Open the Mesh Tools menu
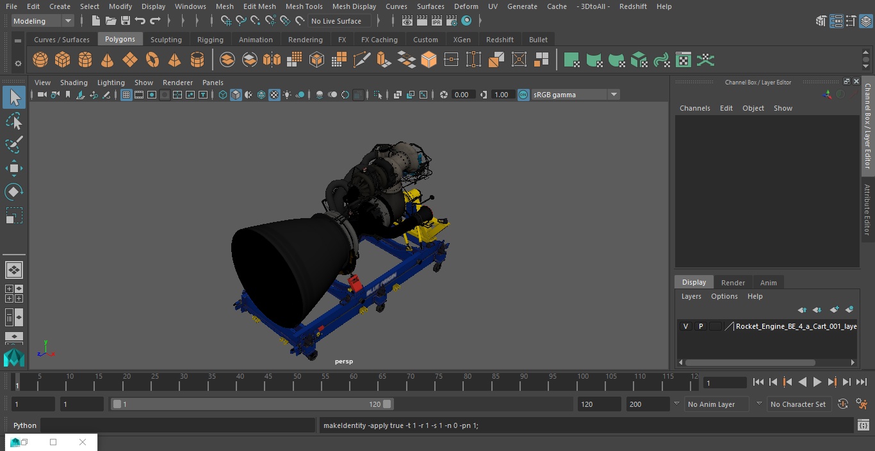The image size is (875, 451). click(304, 6)
